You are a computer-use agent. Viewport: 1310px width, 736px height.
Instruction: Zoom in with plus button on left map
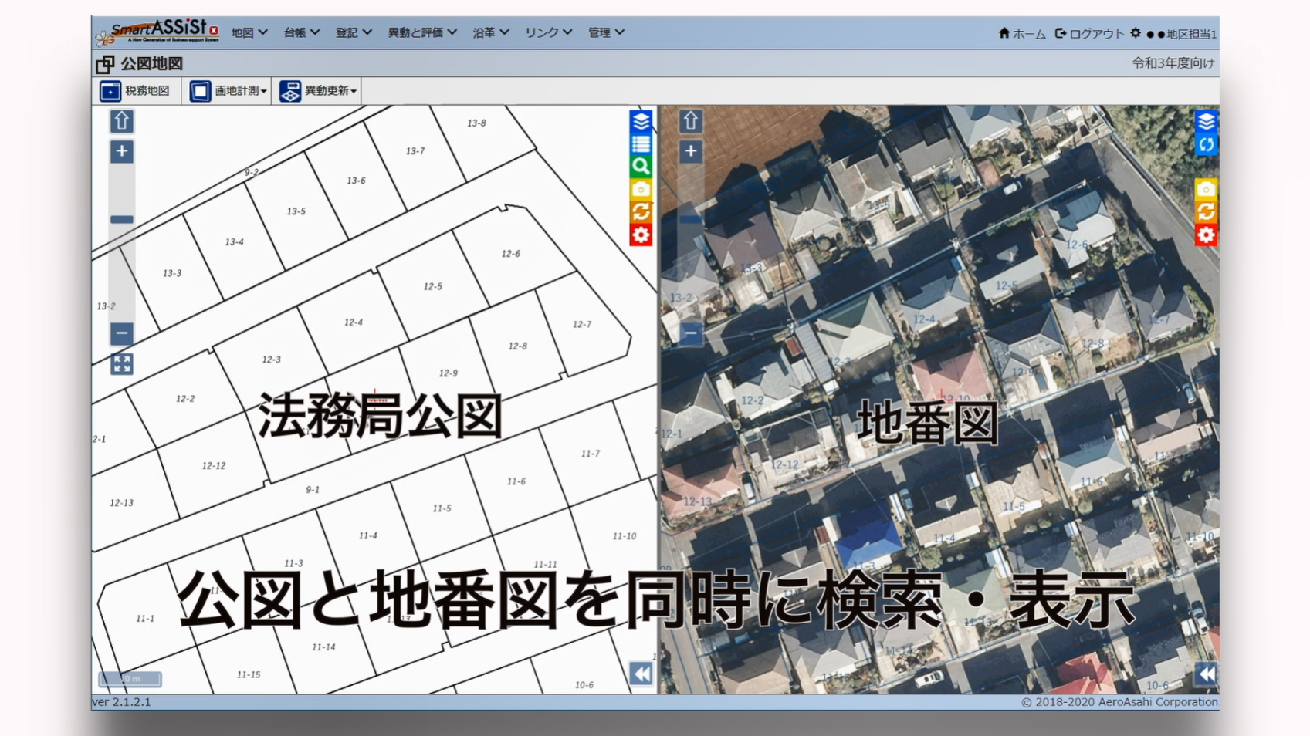pyautogui.click(x=122, y=151)
